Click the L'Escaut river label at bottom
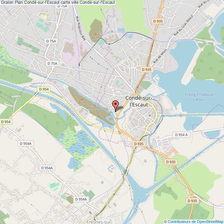Image resolution: width=224 pixels, height=224 pixels. coord(137,205)
